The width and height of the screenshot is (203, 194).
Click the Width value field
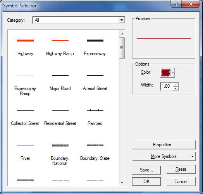click(x=167, y=87)
